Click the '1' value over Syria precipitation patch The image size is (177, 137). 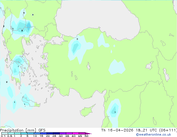point(115,112)
